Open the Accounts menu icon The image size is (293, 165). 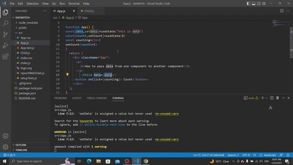pos(5,136)
